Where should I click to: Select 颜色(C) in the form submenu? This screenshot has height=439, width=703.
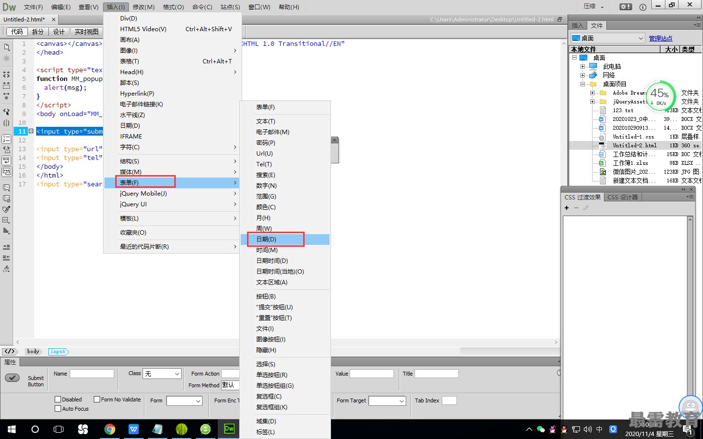(x=285, y=207)
